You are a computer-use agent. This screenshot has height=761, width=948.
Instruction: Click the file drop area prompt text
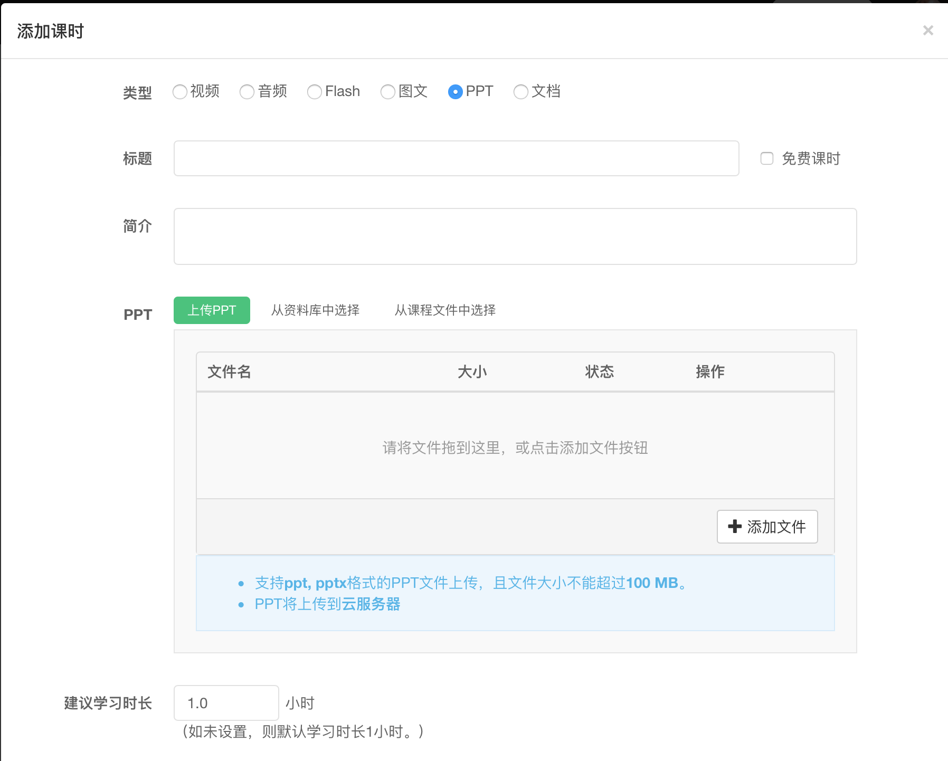(515, 448)
